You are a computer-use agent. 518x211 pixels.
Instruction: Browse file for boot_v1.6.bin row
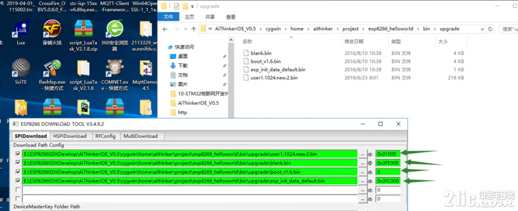363,172
